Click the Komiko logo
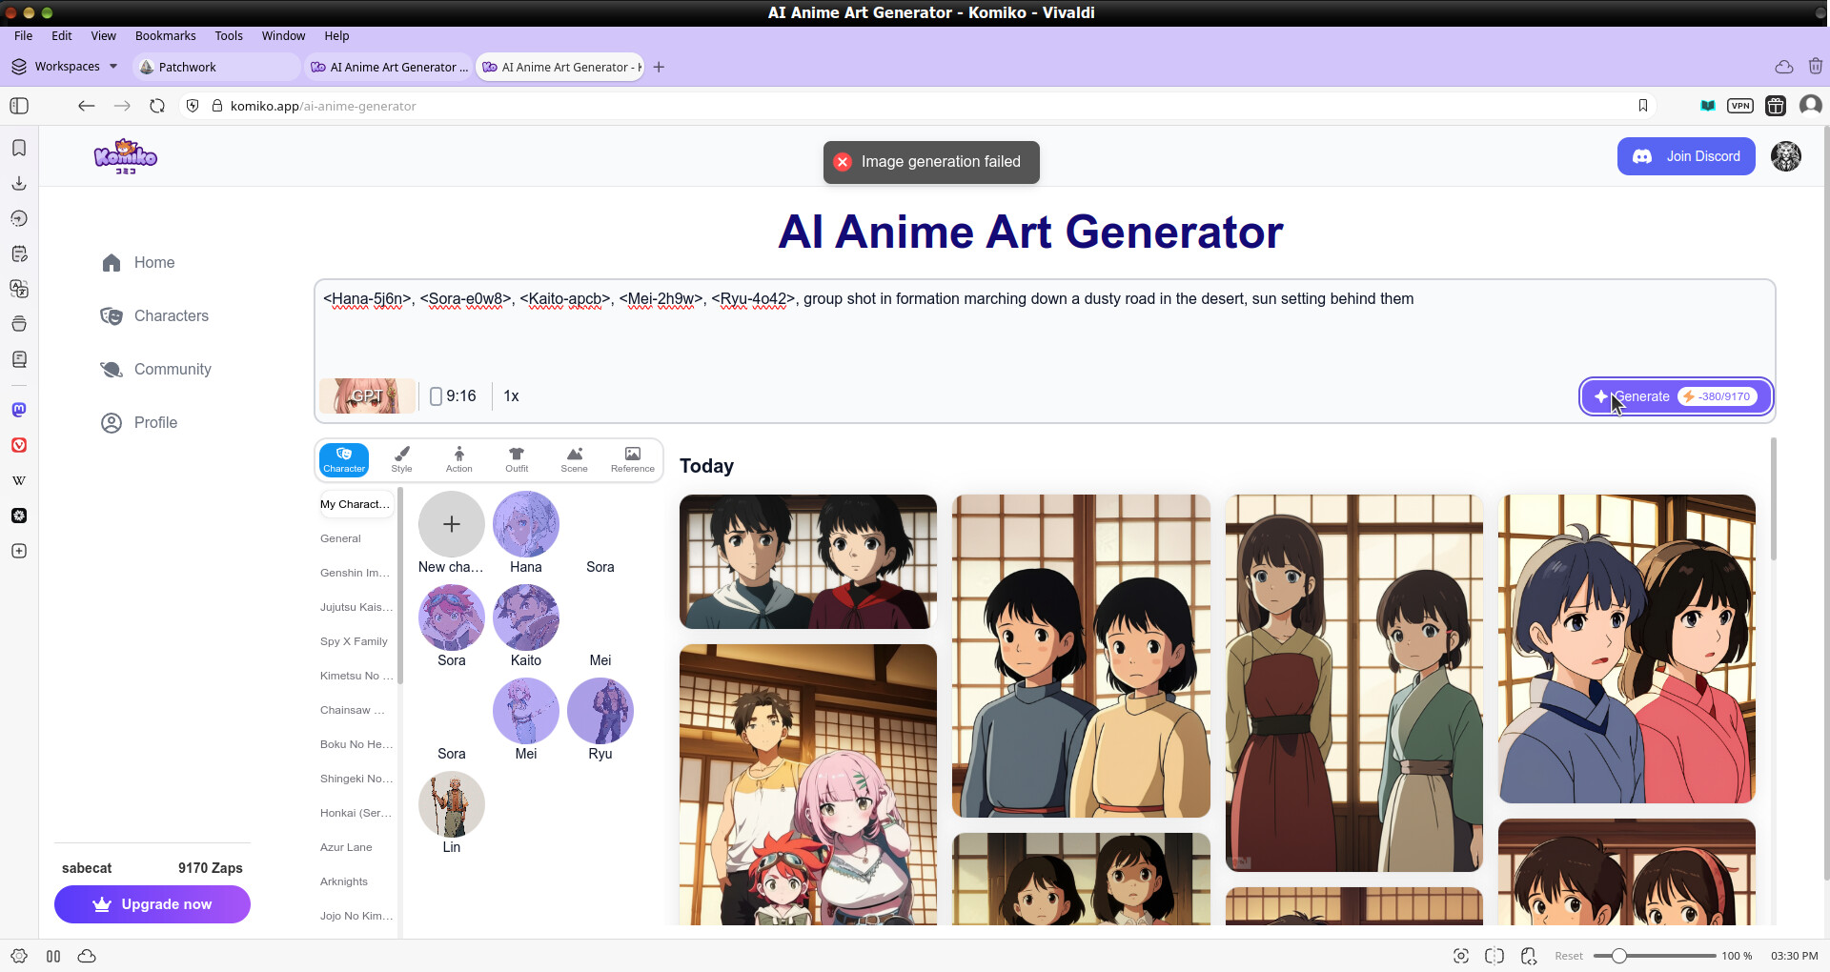The width and height of the screenshot is (1830, 972). click(126, 156)
